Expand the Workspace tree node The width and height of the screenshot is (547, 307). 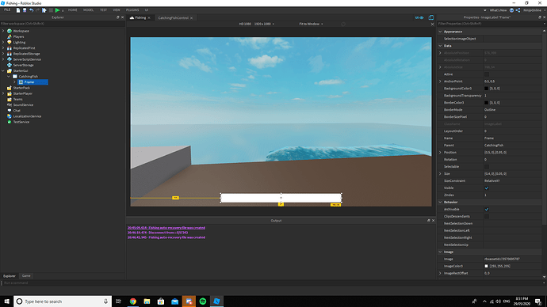click(3, 31)
